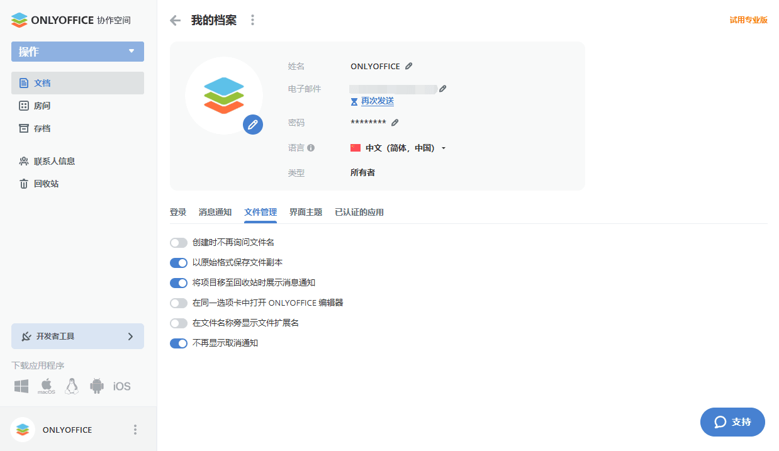The height and width of the screenshot is (451, 779).
Task: Change password using the pencil icon
Action: click(395, 123)
